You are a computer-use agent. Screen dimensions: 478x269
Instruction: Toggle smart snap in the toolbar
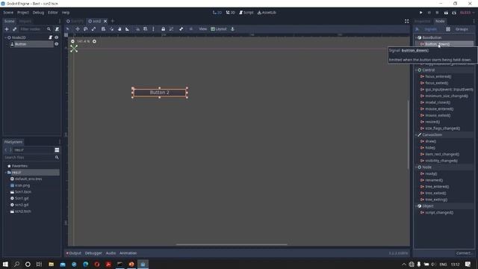pyautogui.click(x=137, y=29)
